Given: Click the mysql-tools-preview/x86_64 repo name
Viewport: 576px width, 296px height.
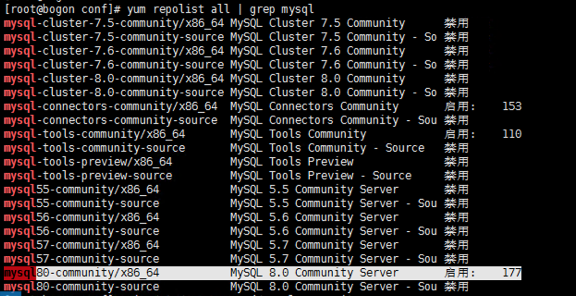Looking at the screenshot, I should click(x=88, y=161).
